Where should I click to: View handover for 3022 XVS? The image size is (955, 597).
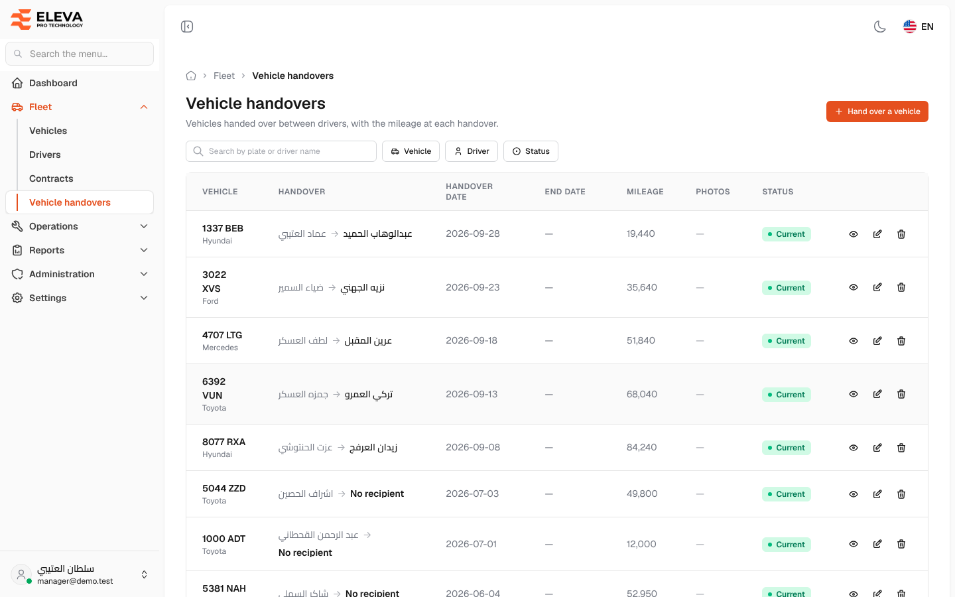coord(854,287)
